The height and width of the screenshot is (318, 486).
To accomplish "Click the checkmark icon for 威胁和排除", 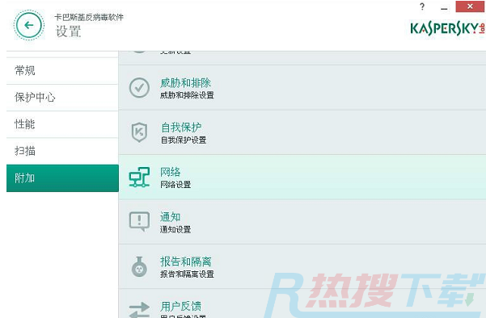I will coord(139,88).
